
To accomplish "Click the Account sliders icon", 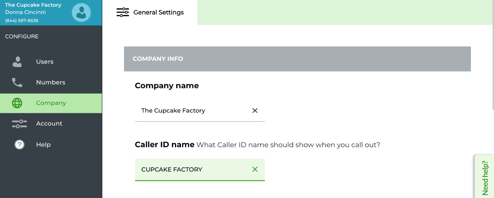I will (19, 124).
